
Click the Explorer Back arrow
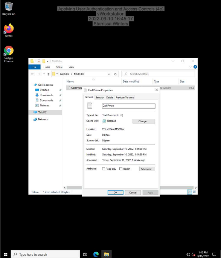[x=32, y=74]
